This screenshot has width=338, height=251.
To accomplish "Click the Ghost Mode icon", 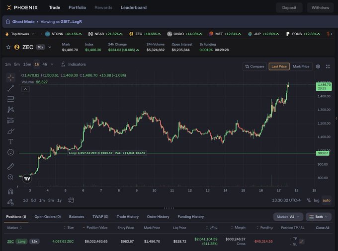I will [x=8, y=21].
